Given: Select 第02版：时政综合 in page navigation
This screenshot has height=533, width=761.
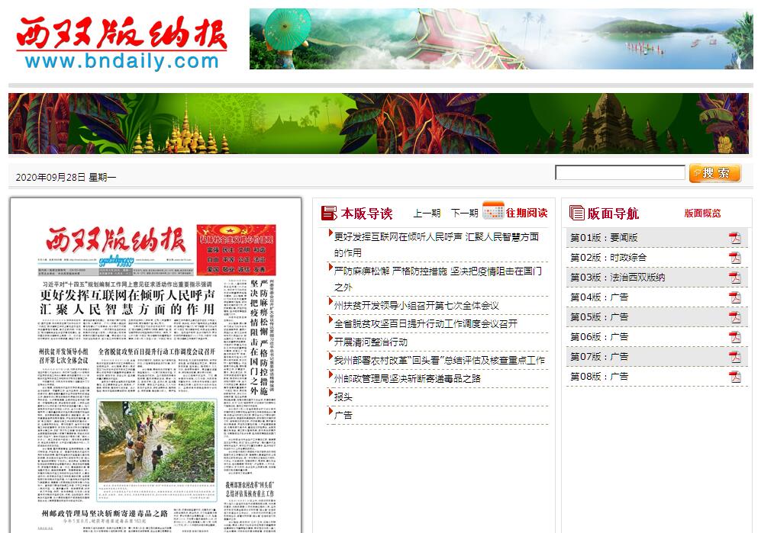Looking at the screenshot, I should point(608,258).
